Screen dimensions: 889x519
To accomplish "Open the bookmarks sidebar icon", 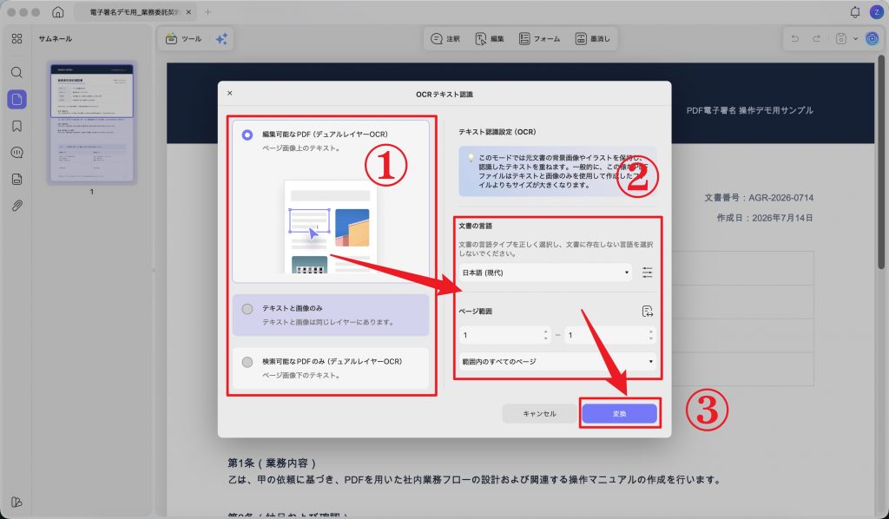I will pos(17,126).
